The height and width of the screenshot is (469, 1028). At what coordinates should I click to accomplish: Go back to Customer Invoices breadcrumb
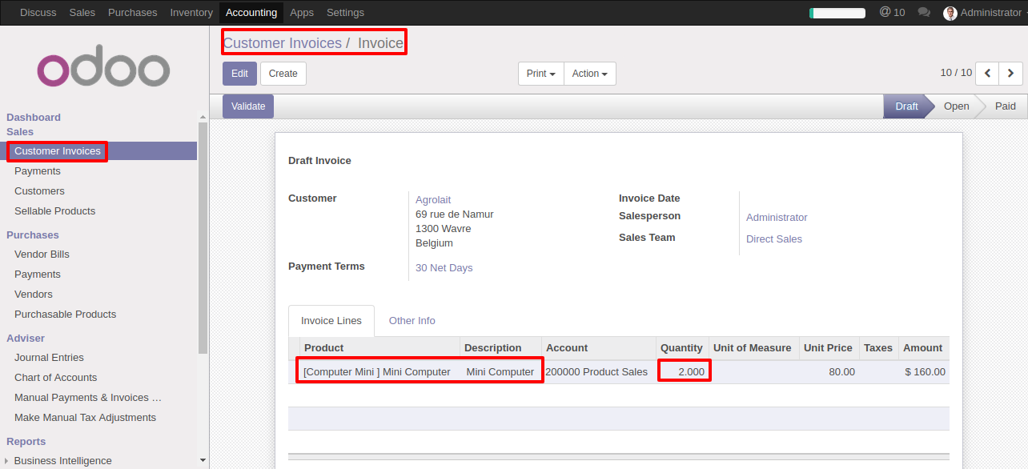[x=282, y=43]
